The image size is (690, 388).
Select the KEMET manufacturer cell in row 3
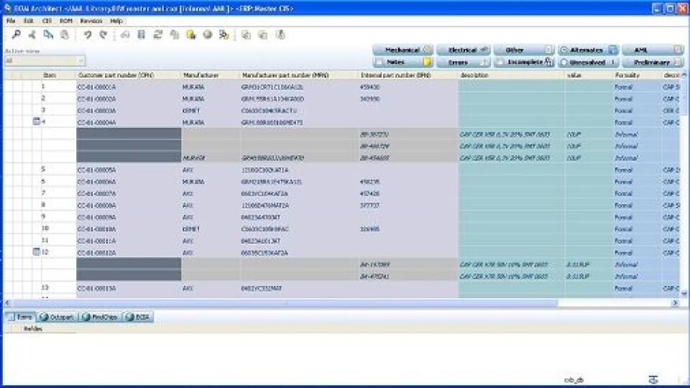211,111
